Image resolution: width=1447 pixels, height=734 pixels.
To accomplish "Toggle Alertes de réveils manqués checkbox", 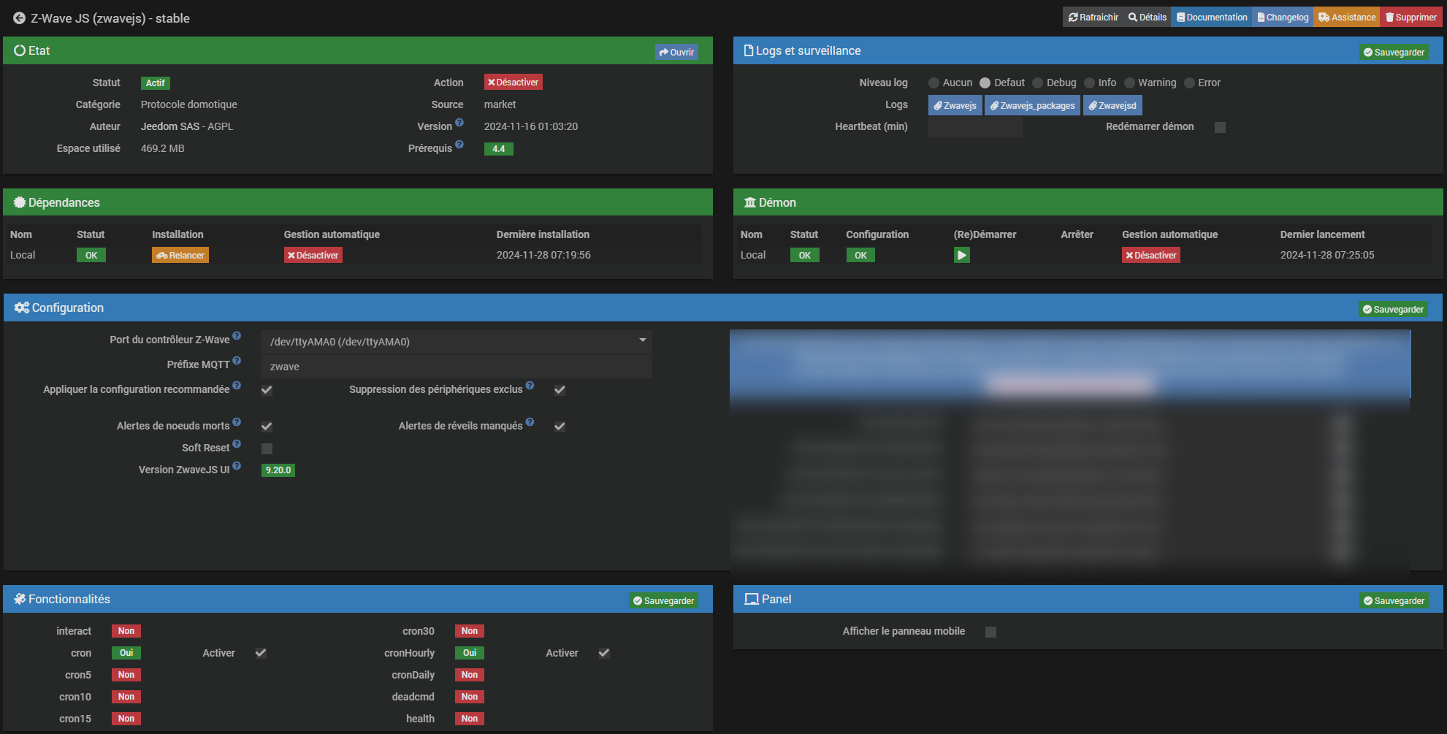I will pyautogui.click(x=560, y=427).
